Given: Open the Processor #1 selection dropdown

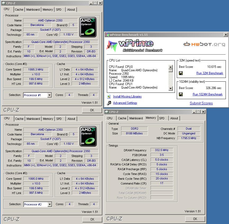Looking at the screenshot, I should [x=50, y=95].
